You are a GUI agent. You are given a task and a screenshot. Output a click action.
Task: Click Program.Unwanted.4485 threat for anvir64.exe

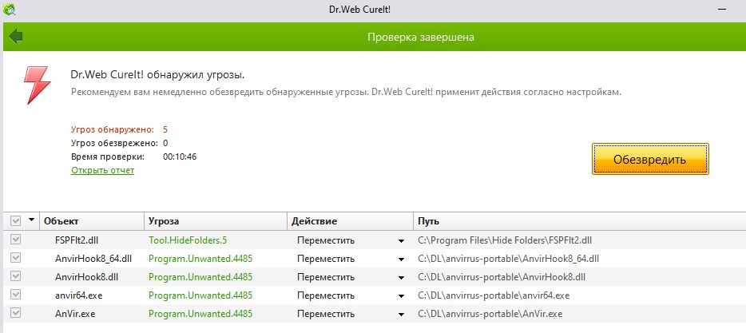coord(200,295)
